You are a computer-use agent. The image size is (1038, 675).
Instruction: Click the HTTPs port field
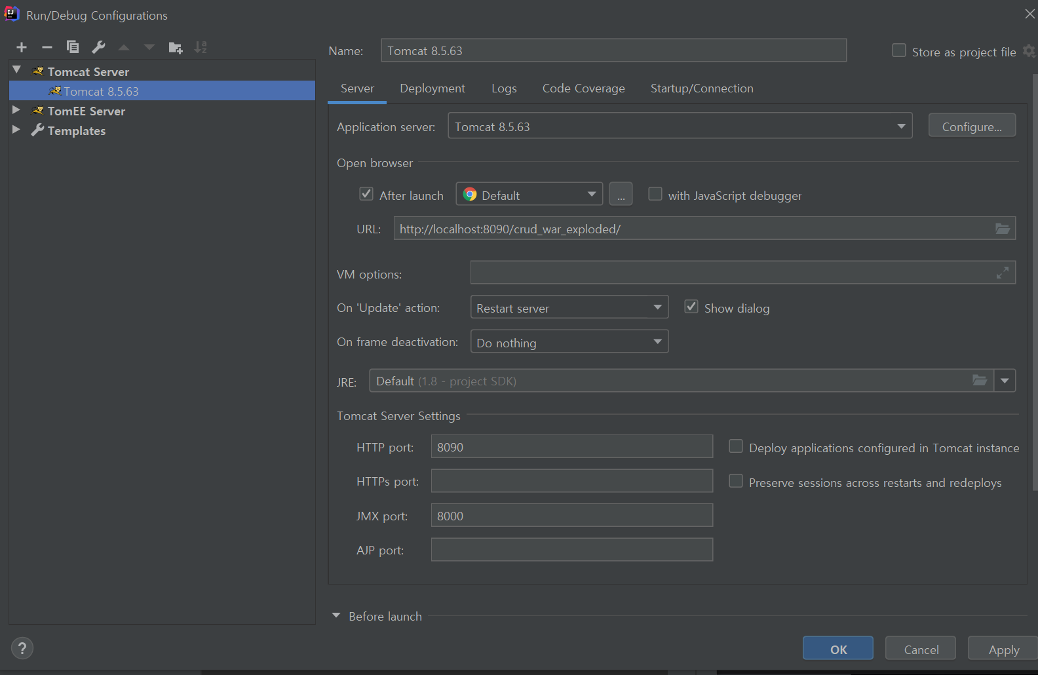[x=572, y=481]
